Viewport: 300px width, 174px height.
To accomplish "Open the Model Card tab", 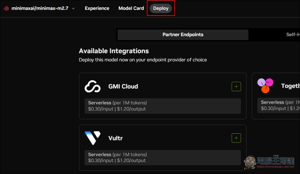I will 131,8.
